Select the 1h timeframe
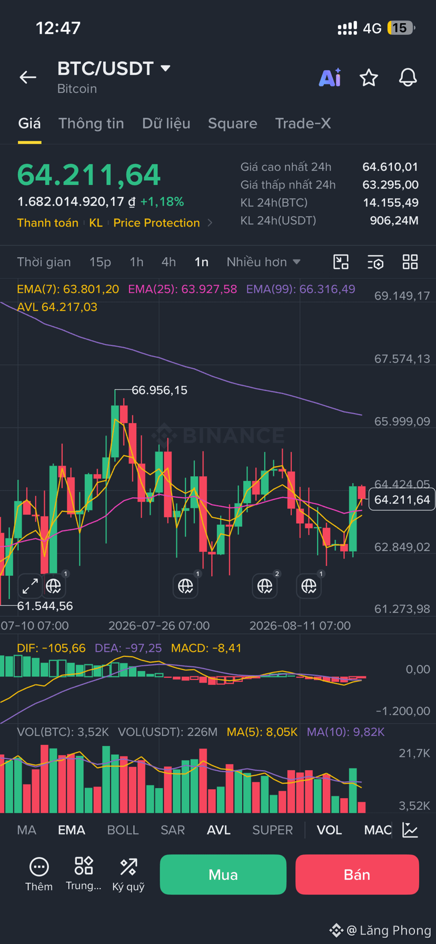 click(x=136, y=262)
